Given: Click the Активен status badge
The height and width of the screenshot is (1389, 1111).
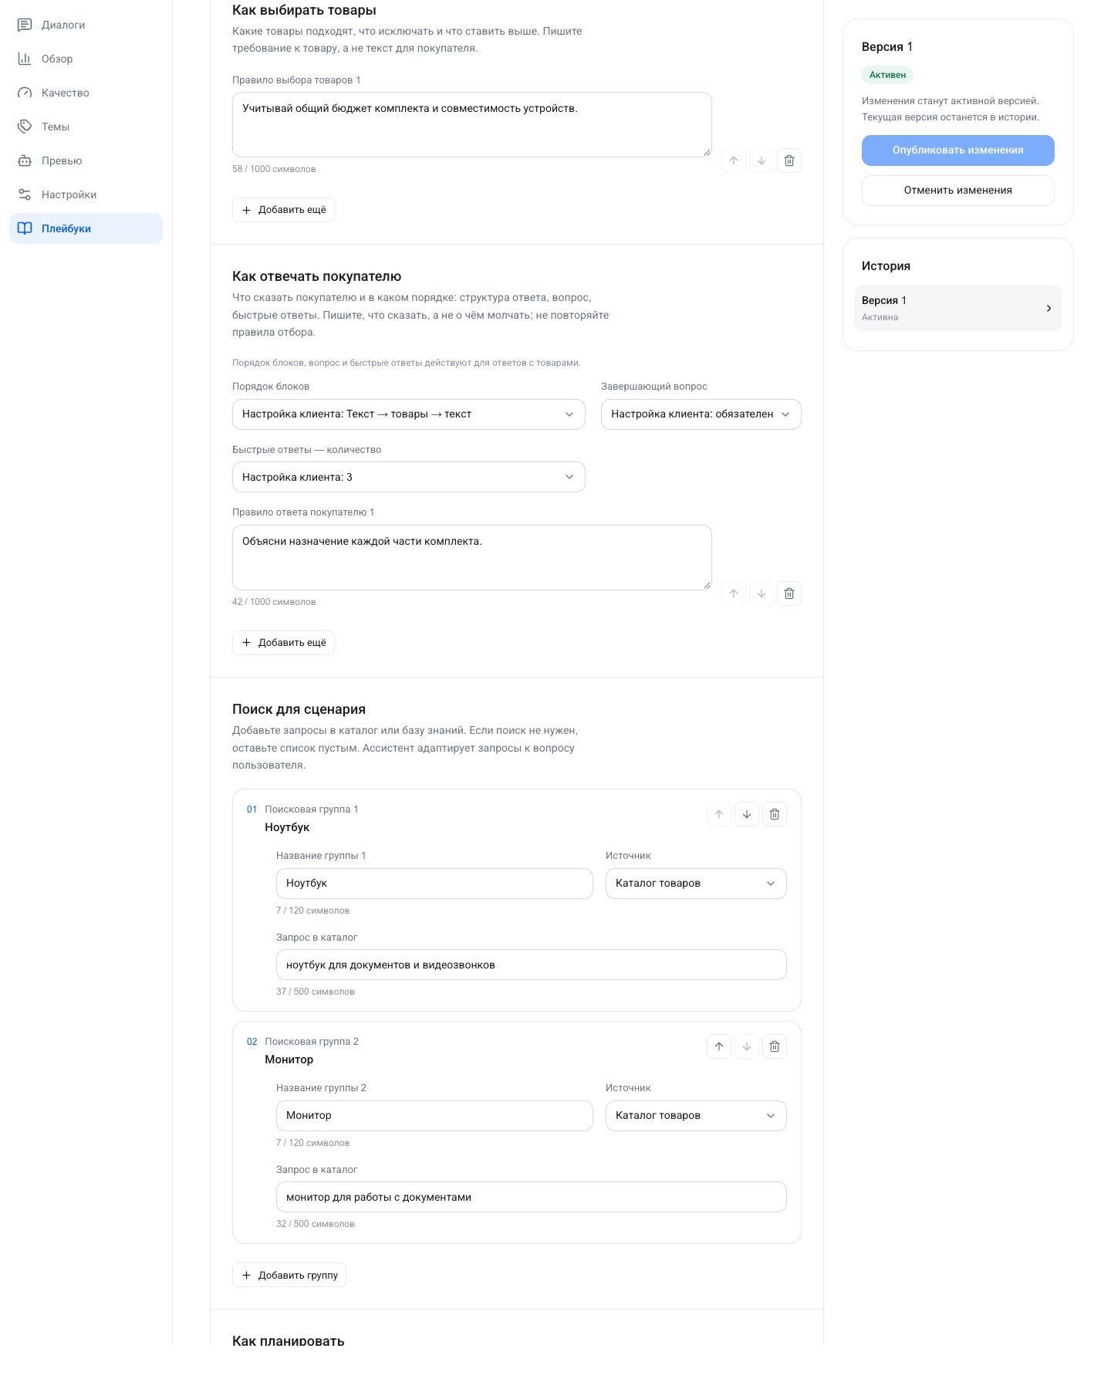Looking at the screenshot, I should 887,75.
